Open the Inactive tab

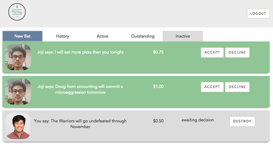pos(183,36)
